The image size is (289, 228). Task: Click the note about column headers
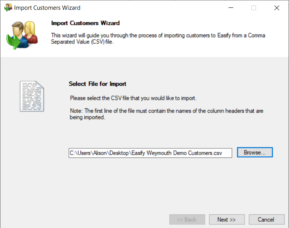[x=166, y=114]
